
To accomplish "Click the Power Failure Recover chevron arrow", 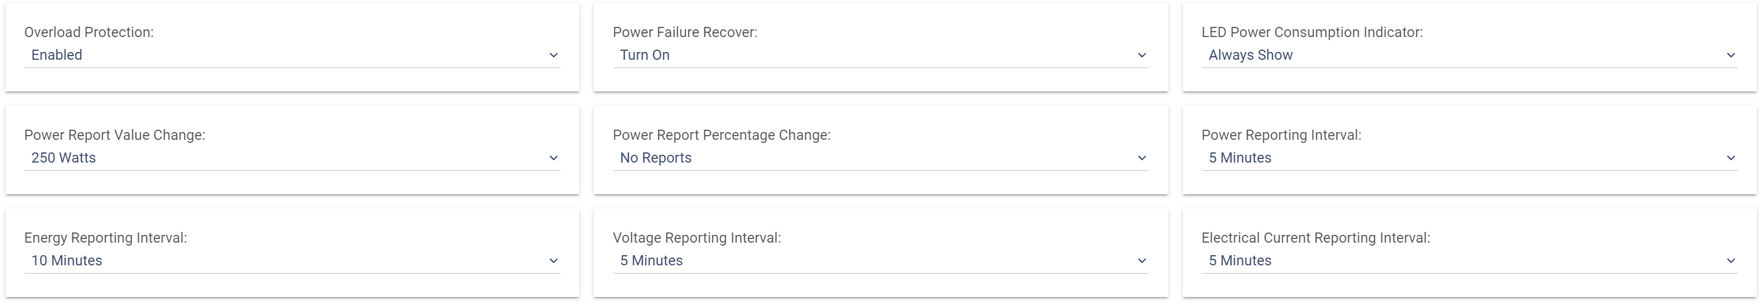I will click(x=1141, y=56).
